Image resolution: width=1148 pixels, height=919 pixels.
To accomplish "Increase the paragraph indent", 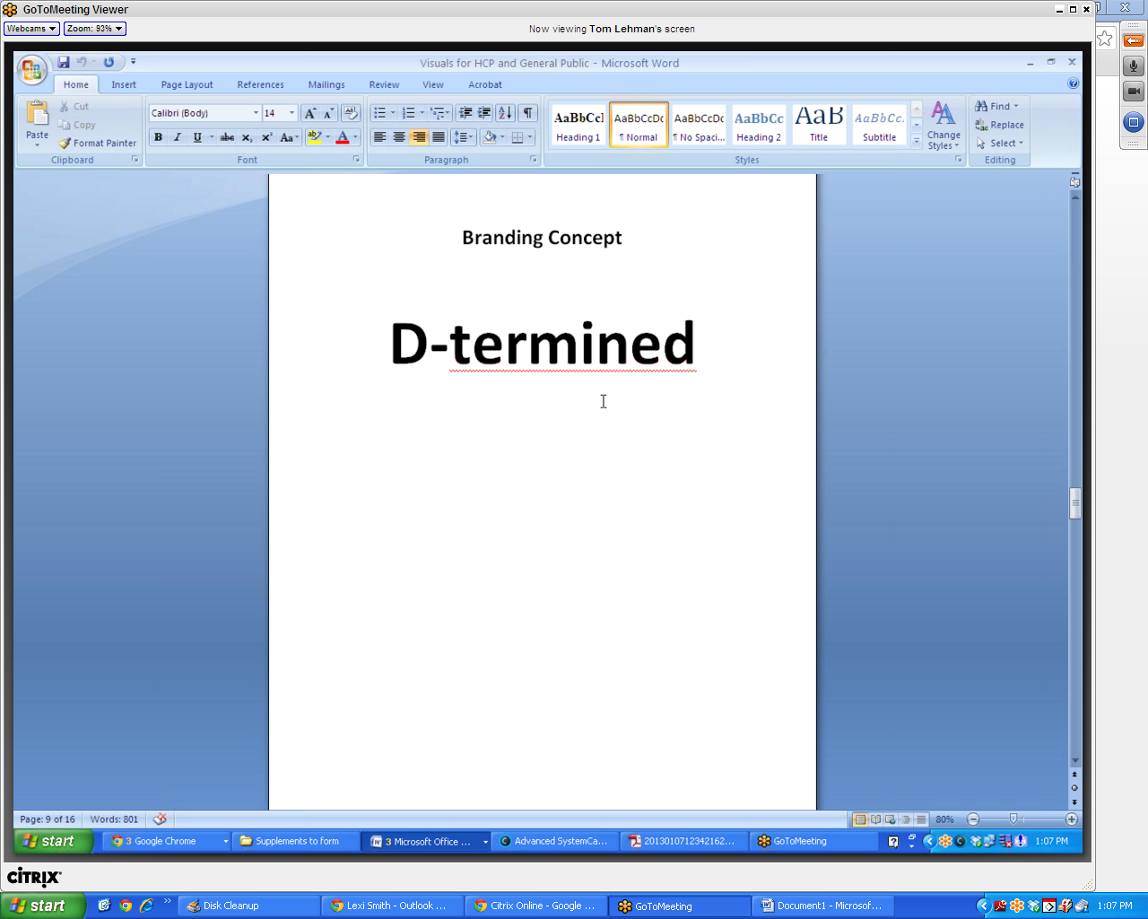I will (x=484, y=113).
